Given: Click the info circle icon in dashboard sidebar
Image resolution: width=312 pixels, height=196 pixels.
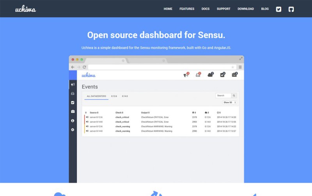Looking at the screenshot, I should (x=73, y=120).
